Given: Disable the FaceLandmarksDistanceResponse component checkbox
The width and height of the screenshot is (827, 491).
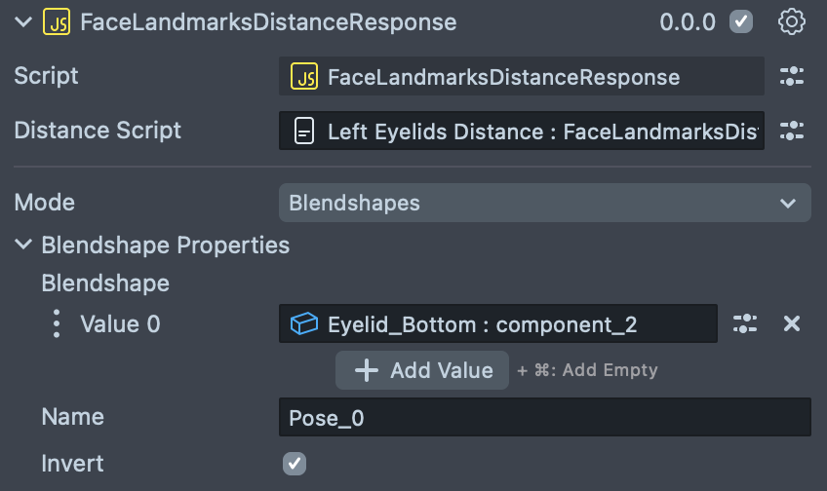Looking at the screenshot, I should pyautogui.click(x=741, y=21).
